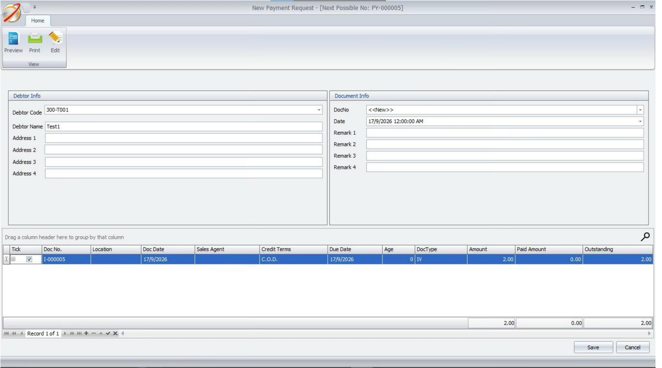The height and width of the screenshot is (368, 662).
Task: Switch to the Home ribbon tab
Action: pyautogui.click(x=38, y=20)
